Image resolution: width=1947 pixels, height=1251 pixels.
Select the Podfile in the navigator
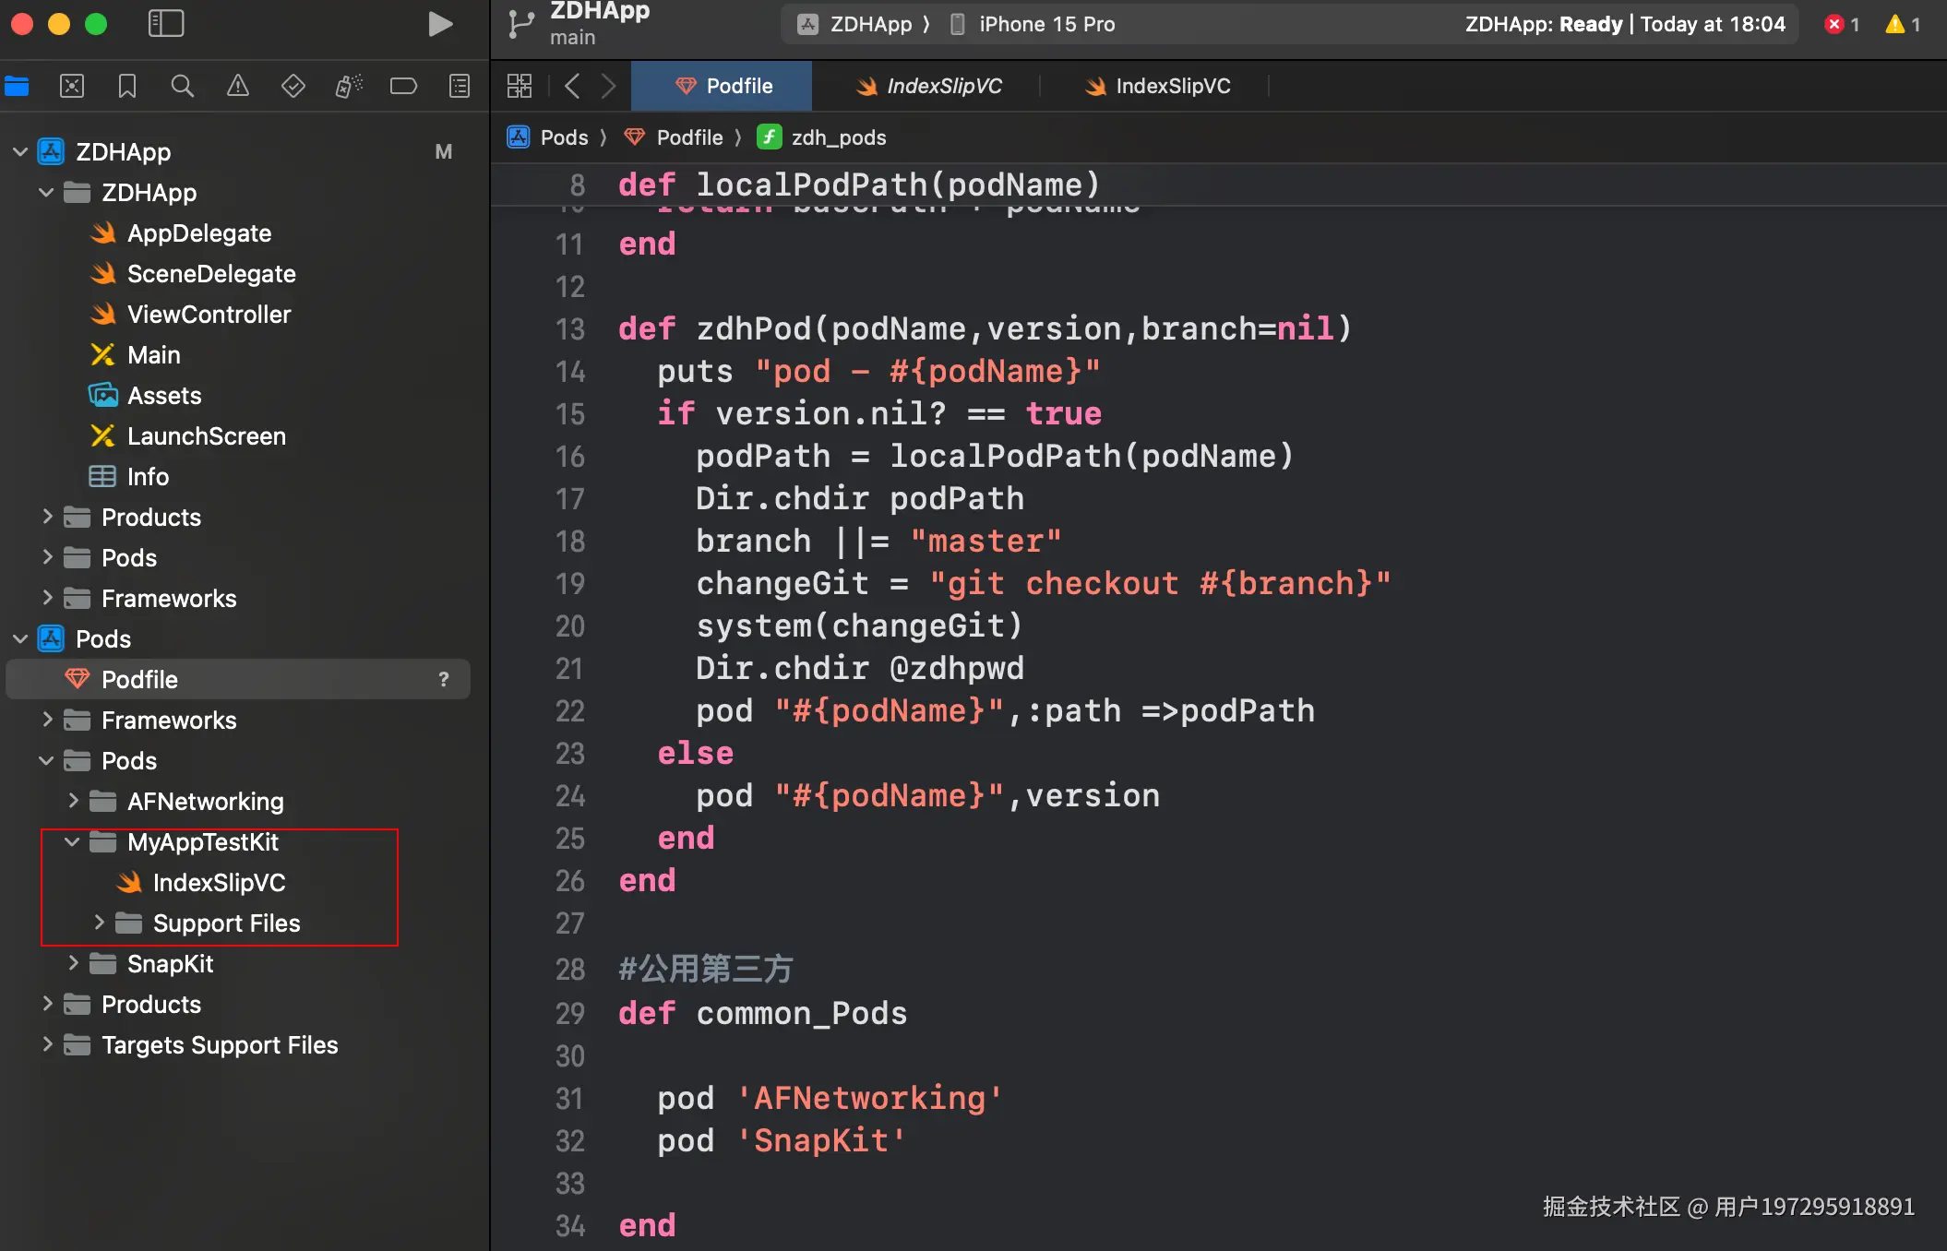[238, 679]
